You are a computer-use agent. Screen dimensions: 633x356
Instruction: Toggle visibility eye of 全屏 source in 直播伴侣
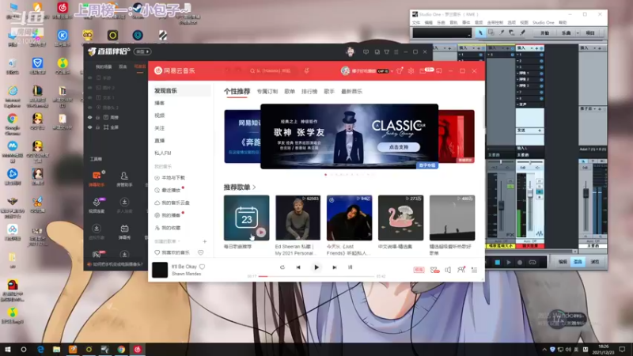[90, 127]
